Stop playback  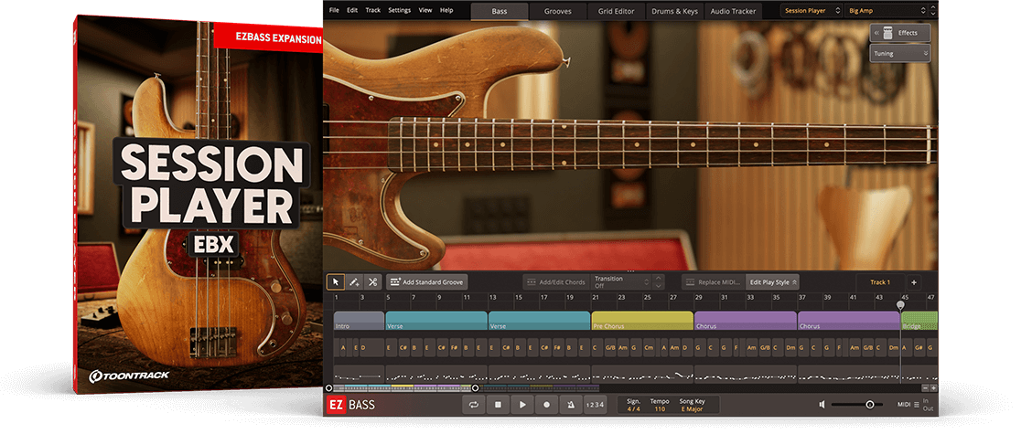[x=499, y=405]
